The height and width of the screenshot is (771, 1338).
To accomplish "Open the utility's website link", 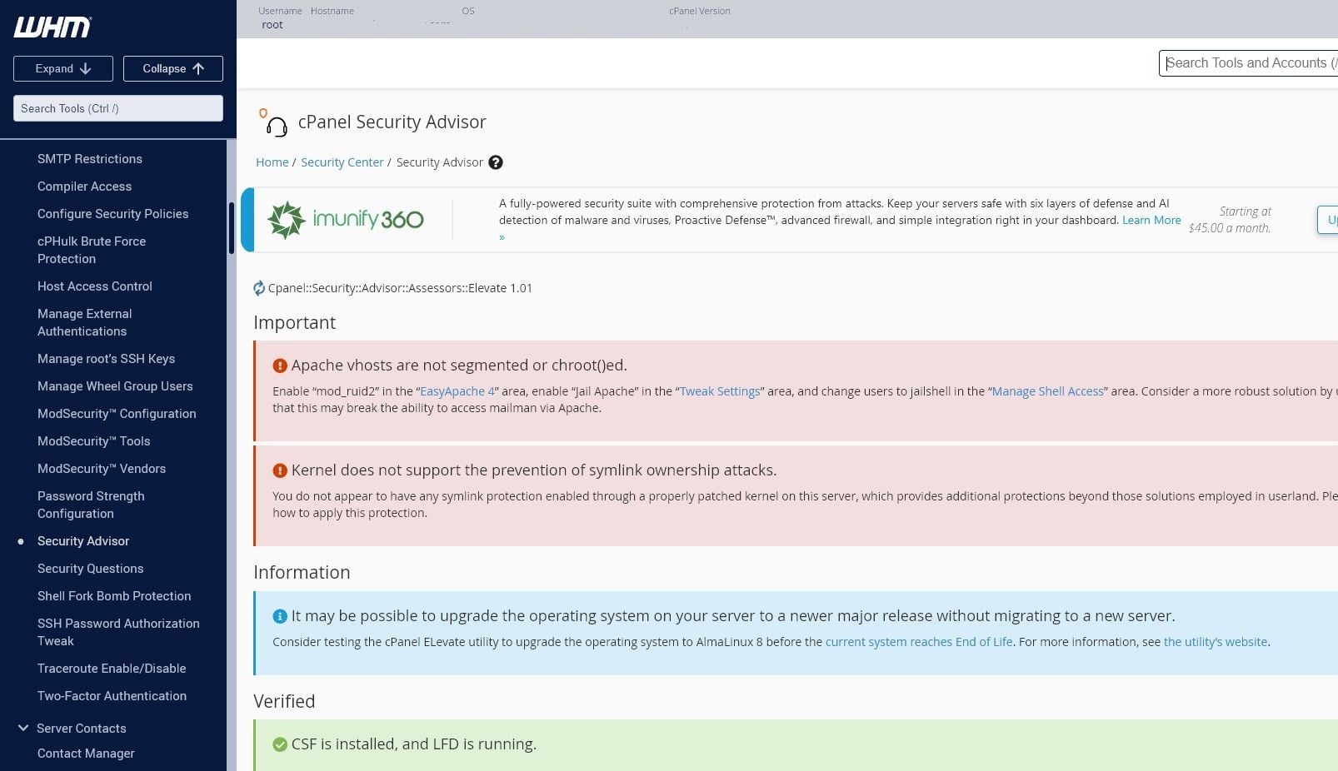I will pyautogui.click(x=1216, y=642).
